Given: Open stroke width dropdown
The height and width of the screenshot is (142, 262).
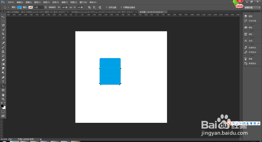Looking at the screenshot, I should pyautogui.click(x=45, y=7).
